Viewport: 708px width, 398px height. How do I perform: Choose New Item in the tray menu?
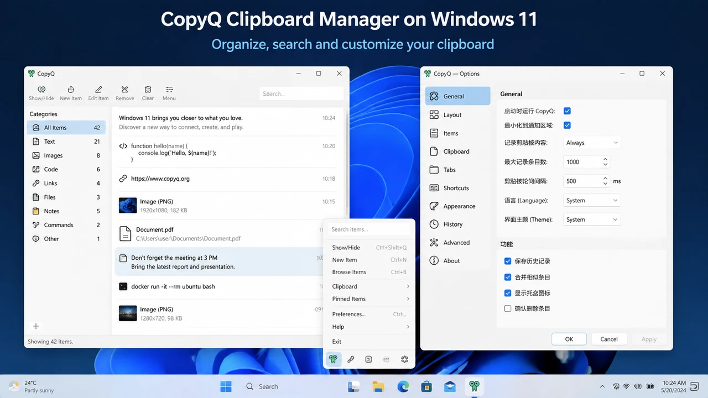tap(370, 260)
